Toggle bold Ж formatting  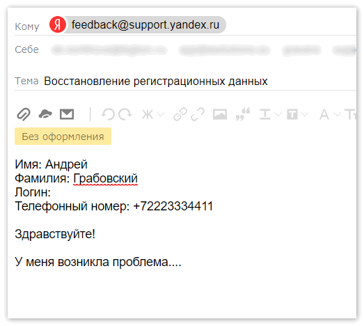pyautogui.click(x=148, y=114)
